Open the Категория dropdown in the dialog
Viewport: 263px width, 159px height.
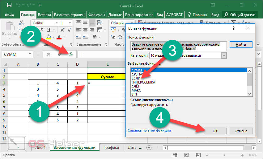[x=224, y=55]
